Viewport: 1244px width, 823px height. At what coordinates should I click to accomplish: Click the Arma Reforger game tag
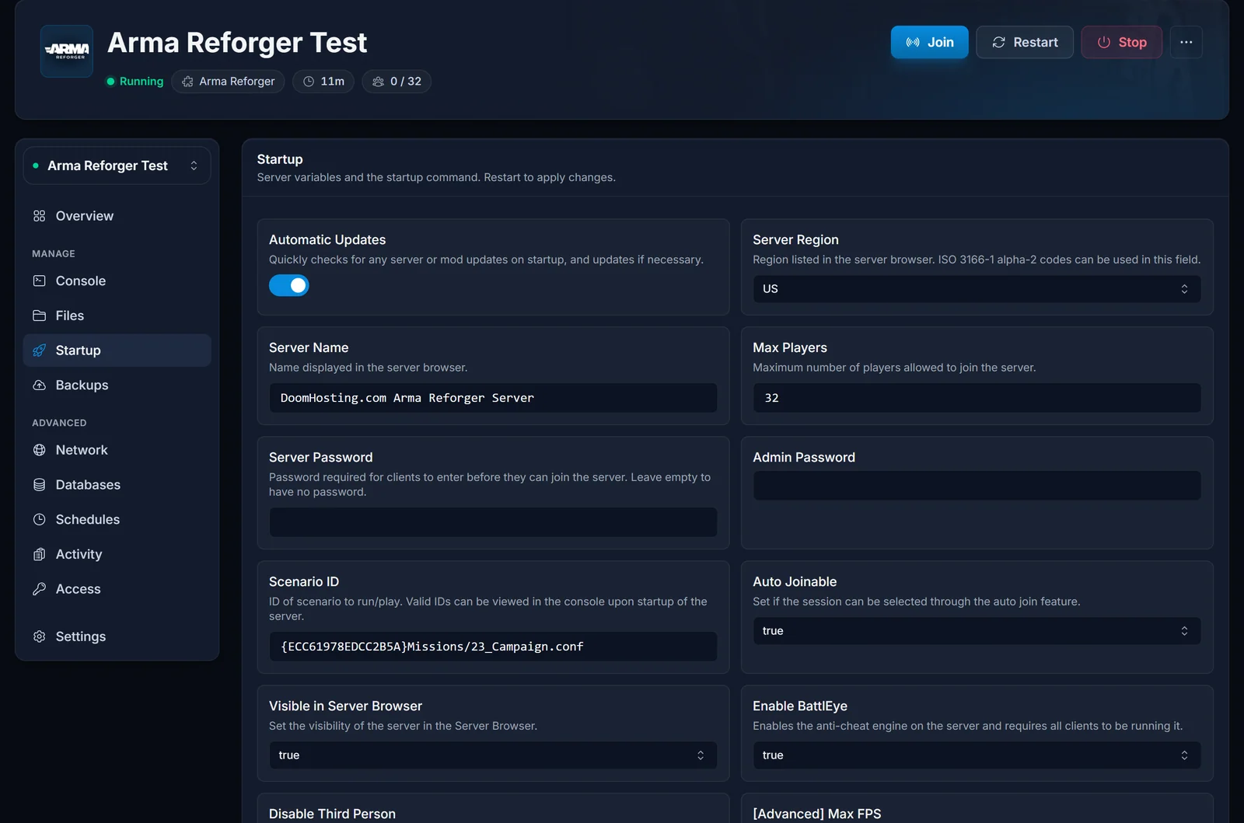[x=228, y=82]
